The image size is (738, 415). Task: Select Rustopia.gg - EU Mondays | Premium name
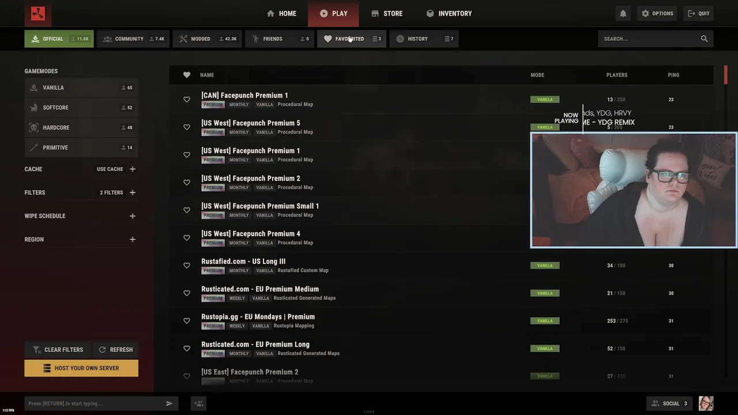point(258,316)
